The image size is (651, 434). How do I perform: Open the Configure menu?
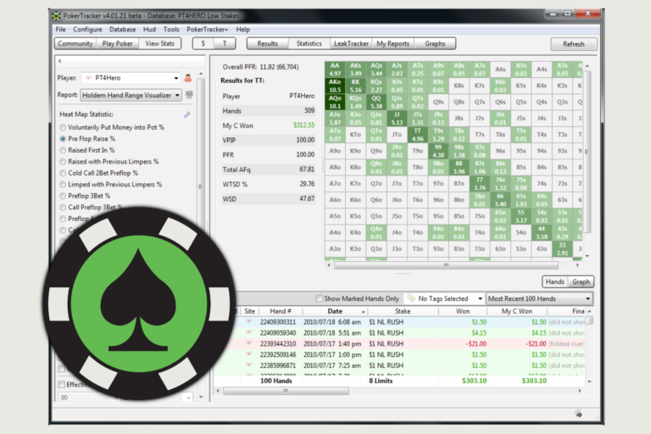[87, 30]
